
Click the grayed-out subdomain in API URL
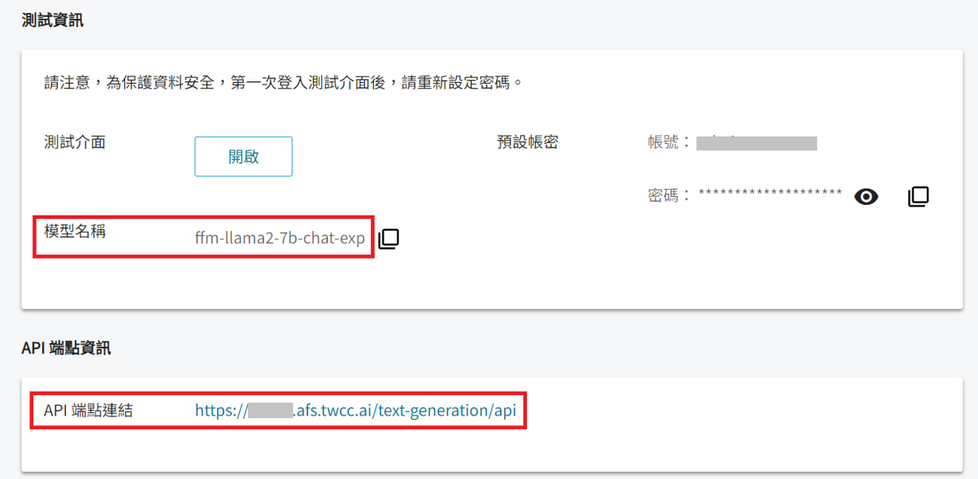pos(270,411)
